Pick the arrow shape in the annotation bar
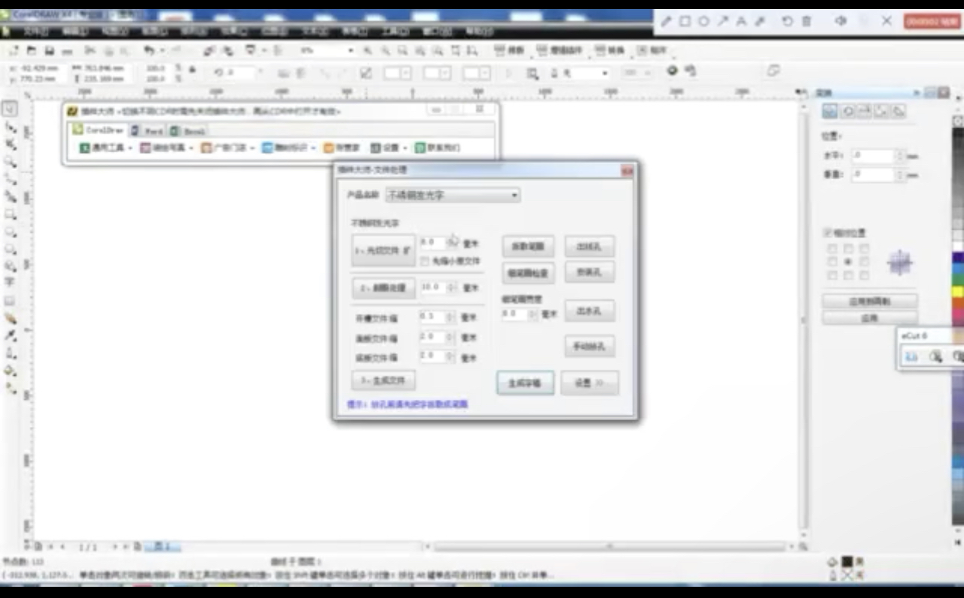 [722, 21]
